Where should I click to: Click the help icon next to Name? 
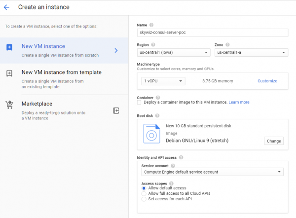coord(151,25)
